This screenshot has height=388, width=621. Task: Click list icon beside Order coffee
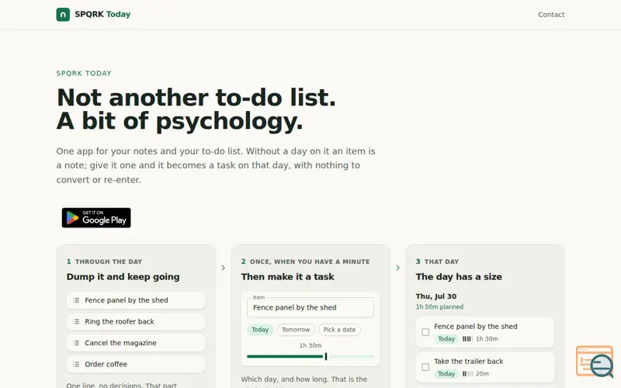click(x=76, y=365)
